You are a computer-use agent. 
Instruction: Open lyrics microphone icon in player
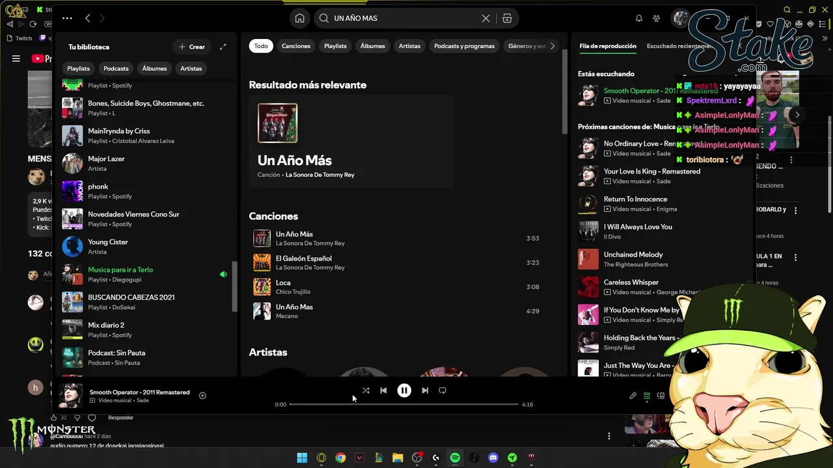tap(633, 396)
